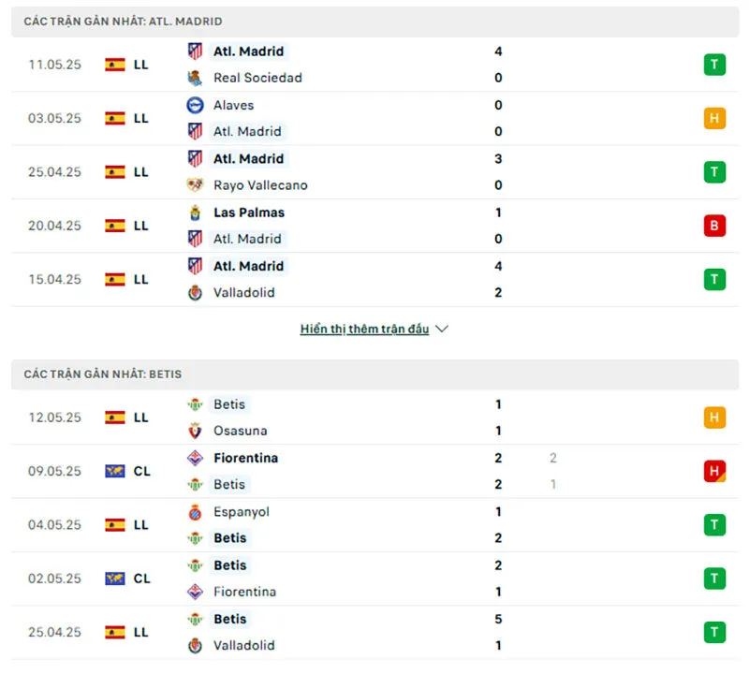The height and width of the screenshot is (674, 749).
Task: Expand more matches with the chevron arrow
Action: click(443, 330)
